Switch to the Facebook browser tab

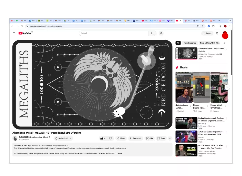153,21
